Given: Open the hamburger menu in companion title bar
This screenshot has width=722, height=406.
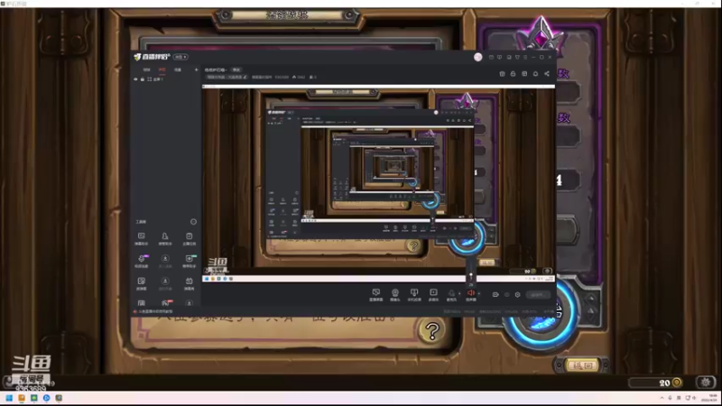Looking at the screenshot, I should point(525,57).
